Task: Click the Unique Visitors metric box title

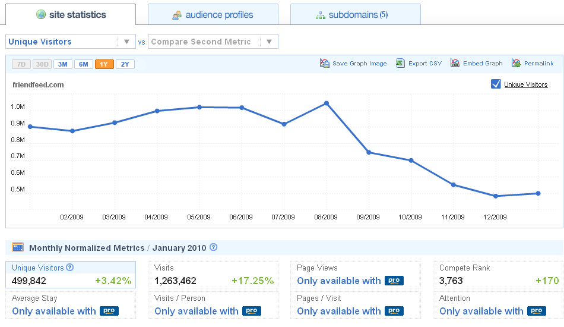Action: click(x=38, y=268)
